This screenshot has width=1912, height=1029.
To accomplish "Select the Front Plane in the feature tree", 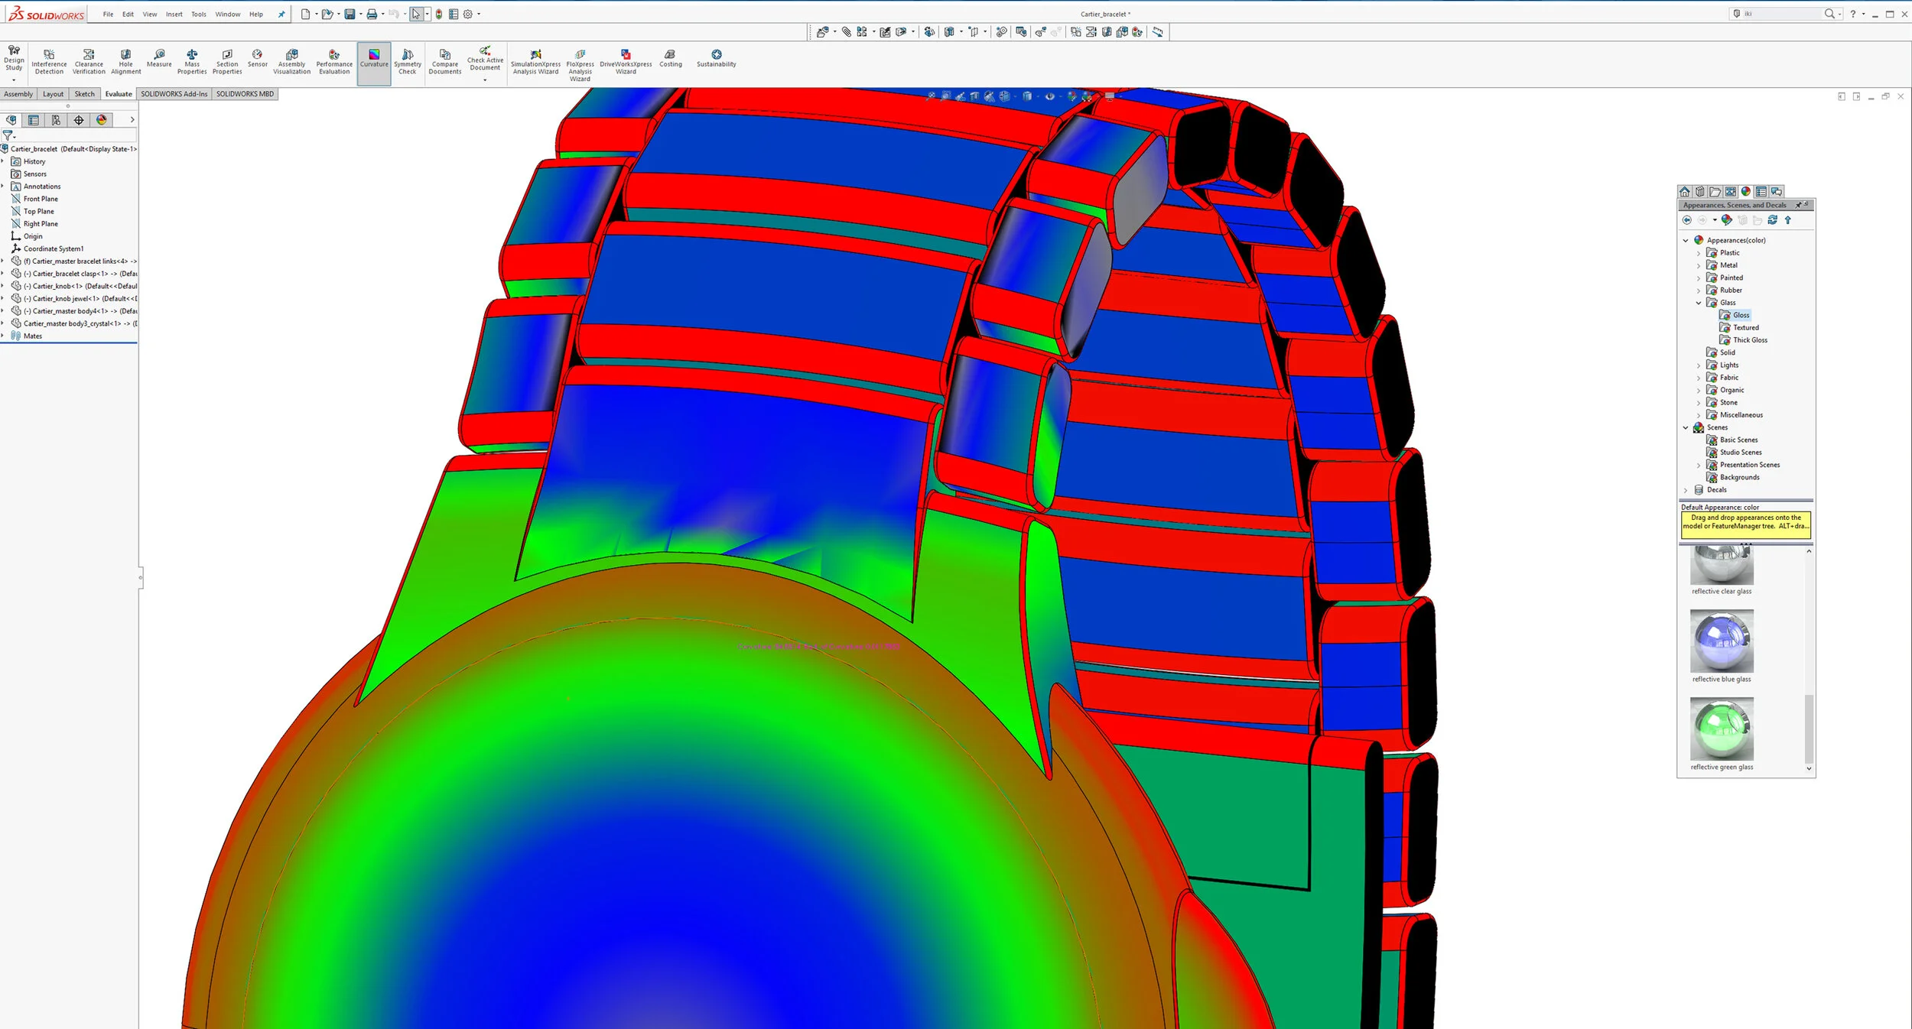I will (34, 199).
